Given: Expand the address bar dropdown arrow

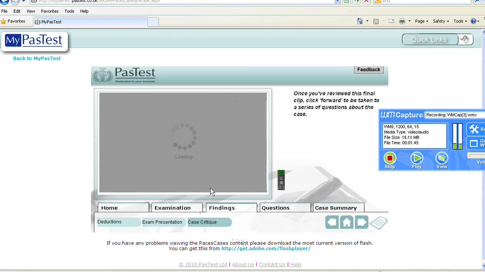Looking at the screenshot, I should [337, 1].
